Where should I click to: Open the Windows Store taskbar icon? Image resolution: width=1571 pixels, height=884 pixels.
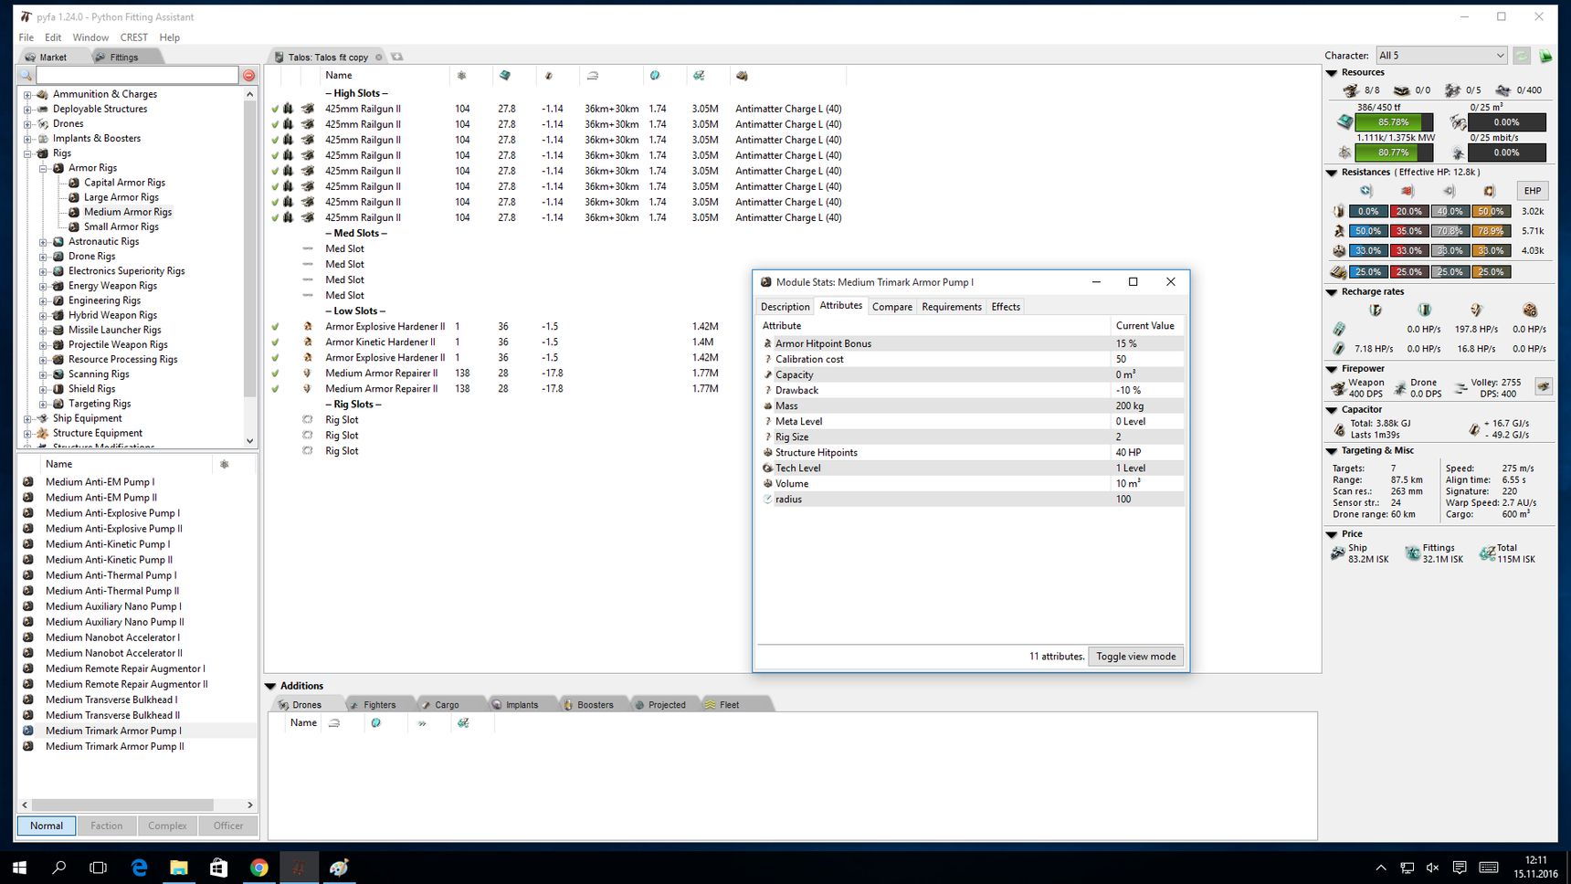click(219, 868)
